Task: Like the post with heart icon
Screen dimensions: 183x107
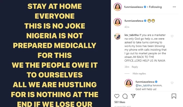Action: [117, 96]
